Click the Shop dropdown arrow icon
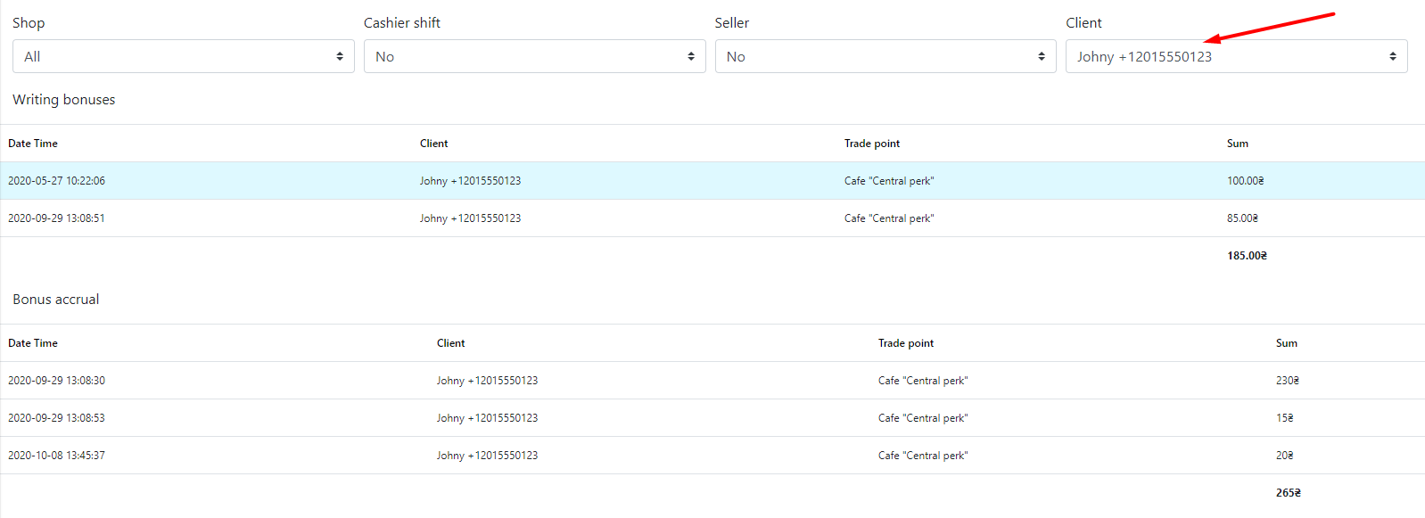Image resolution: width=1425 pixels, height=518 pixels. (340, 56)
